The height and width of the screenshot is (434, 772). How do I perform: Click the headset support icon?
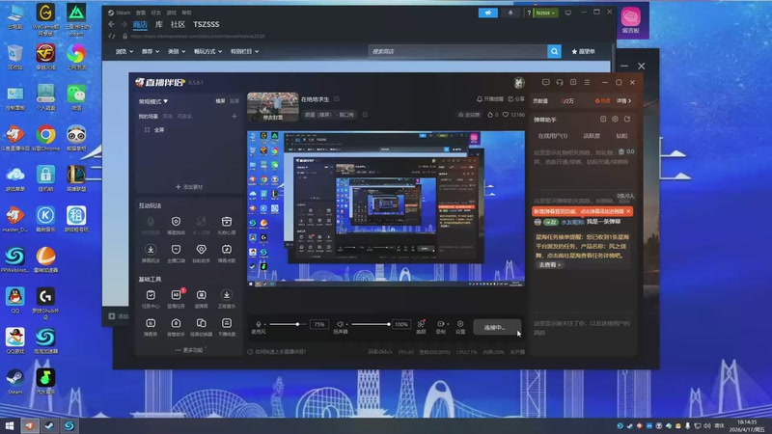click(x=560, y=83)
